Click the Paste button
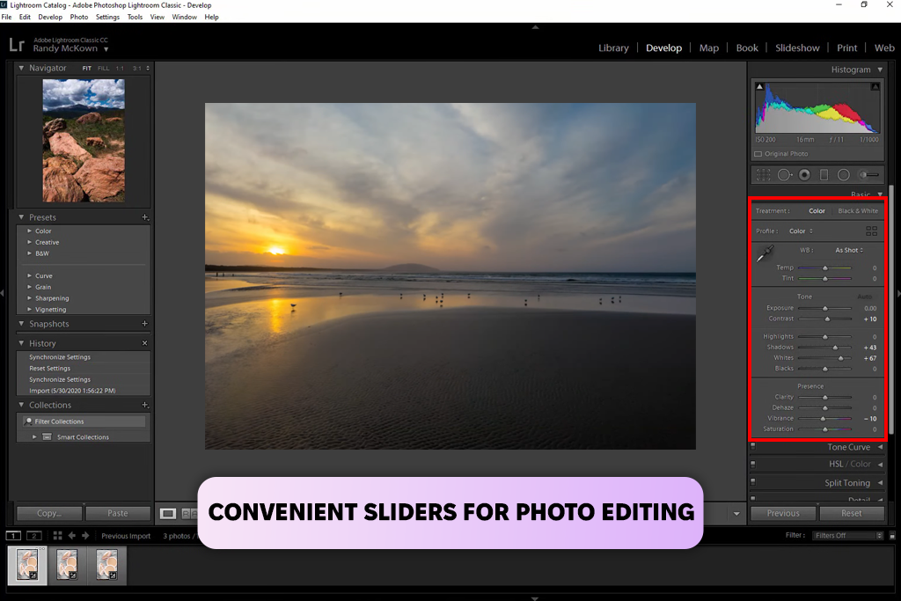The height and width of the screenshot is (601, 901). 118,513
